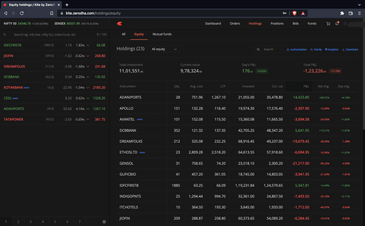
Task: Switch to the All holdings tab
Action: (124, 34)
